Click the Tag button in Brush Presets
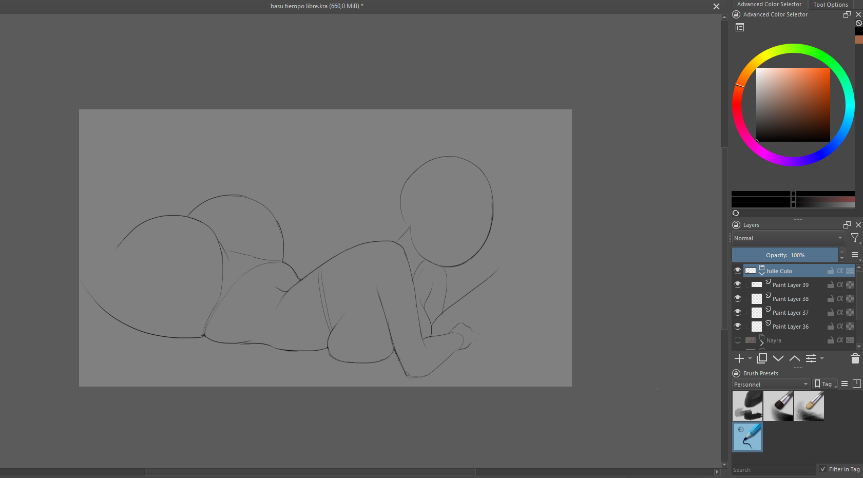 826,384
